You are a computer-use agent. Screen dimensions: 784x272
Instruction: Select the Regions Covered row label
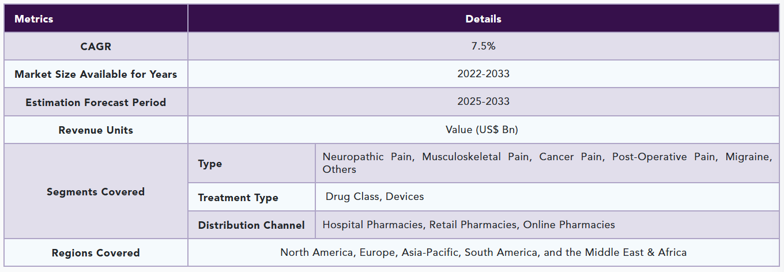click(x=96, y=253)
